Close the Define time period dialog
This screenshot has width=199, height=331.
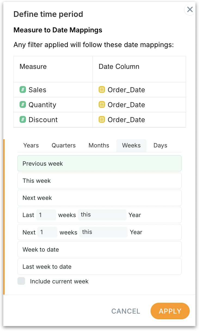click(x=190, y=10)
